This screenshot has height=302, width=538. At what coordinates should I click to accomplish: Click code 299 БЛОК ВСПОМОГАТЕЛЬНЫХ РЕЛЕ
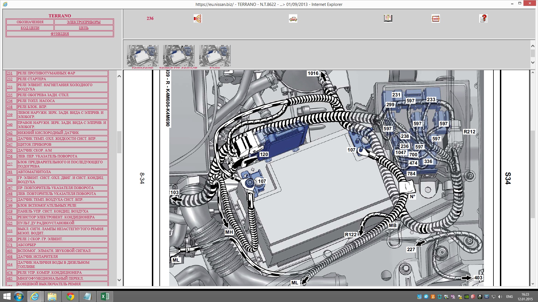click(x=10, y=206)
